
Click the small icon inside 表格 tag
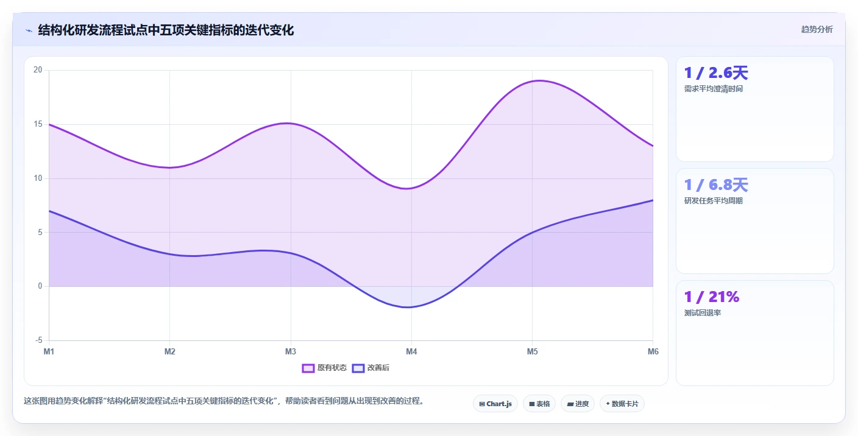[x=532, y=404]
